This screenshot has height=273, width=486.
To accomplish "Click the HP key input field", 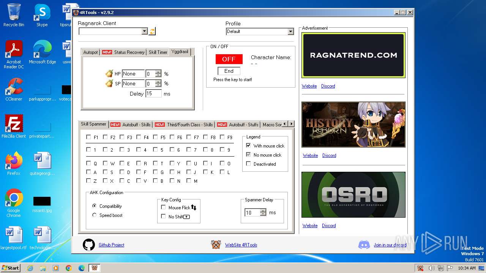I will 133,74.
